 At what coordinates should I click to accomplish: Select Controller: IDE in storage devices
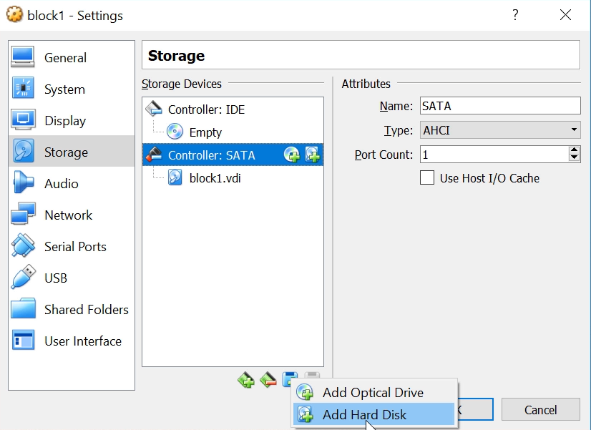click(x=206, y=109)
